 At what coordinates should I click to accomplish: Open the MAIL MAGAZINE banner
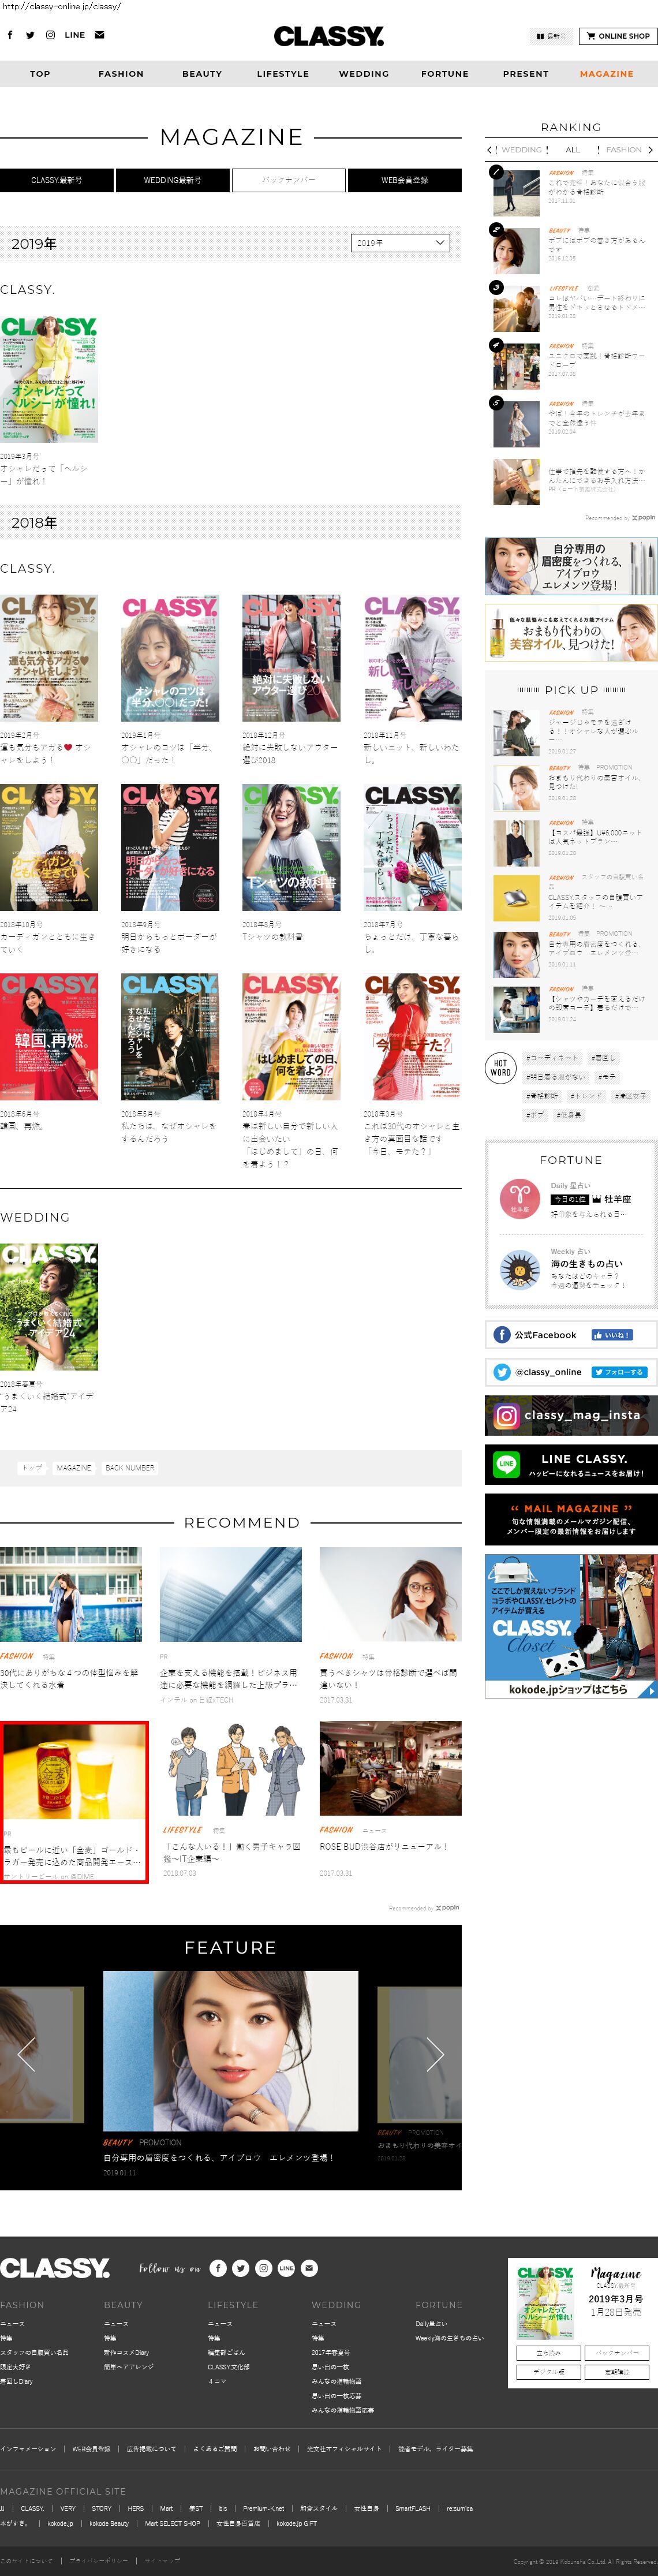pyautogui.click(x=571, y=1520)
